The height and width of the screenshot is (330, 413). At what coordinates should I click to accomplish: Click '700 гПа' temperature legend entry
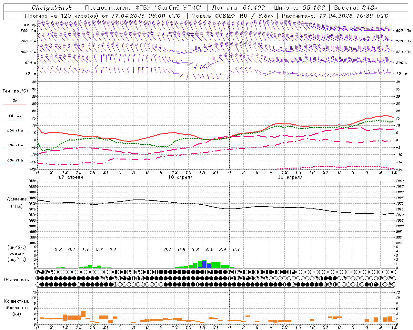pyautogui.click(x=15, y=145)
